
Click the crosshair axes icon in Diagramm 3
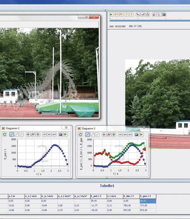[x=104, y=135]
